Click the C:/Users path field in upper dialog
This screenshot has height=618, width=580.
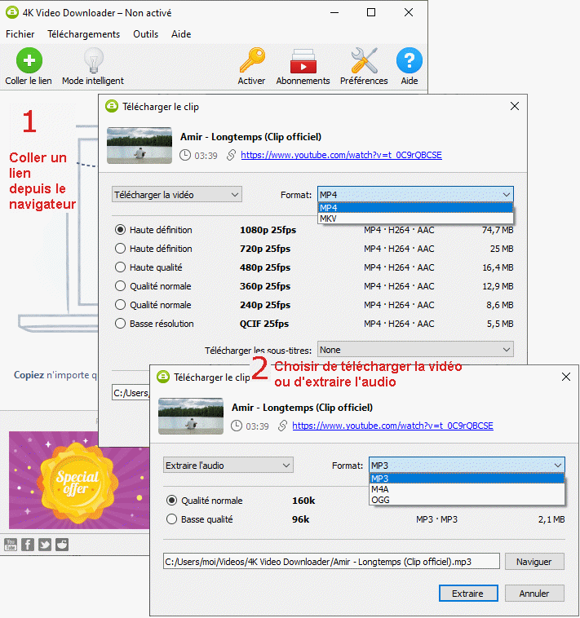coord(131,392)
